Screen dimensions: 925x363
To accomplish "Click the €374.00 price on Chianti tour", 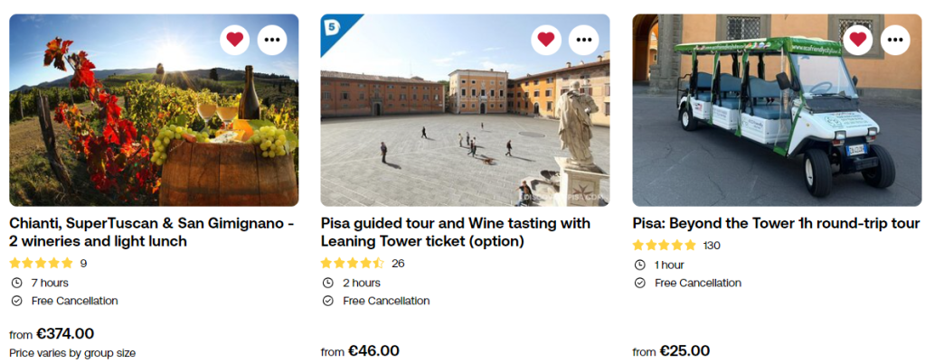I will (x=65, y=334).
